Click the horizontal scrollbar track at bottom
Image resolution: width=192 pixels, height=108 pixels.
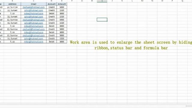click(93, 106)
